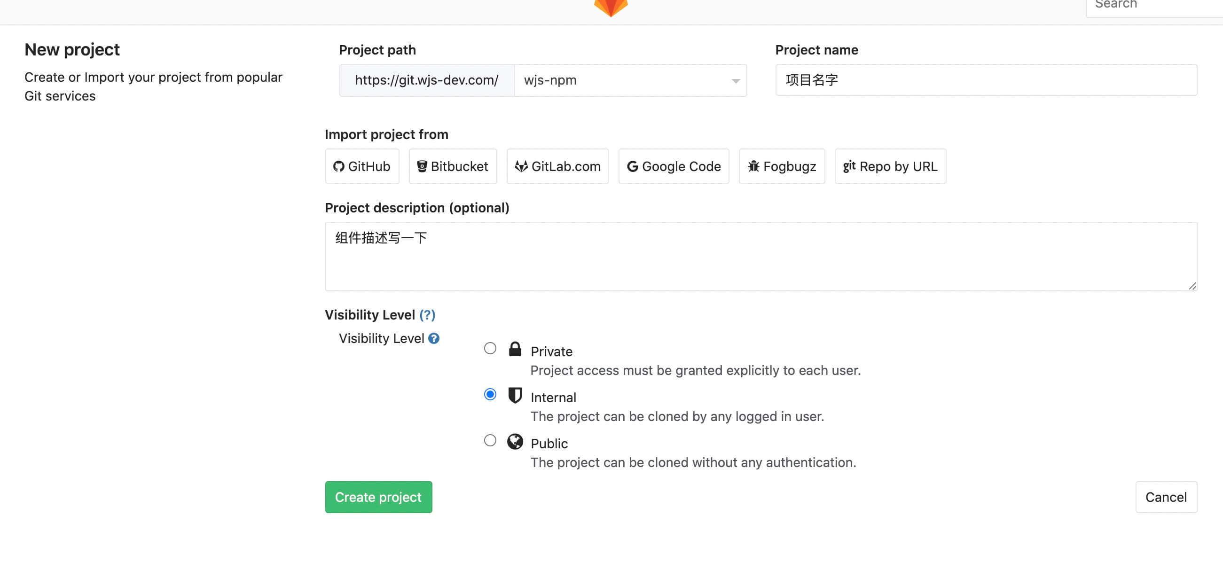The image size is (1223, 577).
Task: Click the Fogbugz bug icon
Action: tap(753, 166)
